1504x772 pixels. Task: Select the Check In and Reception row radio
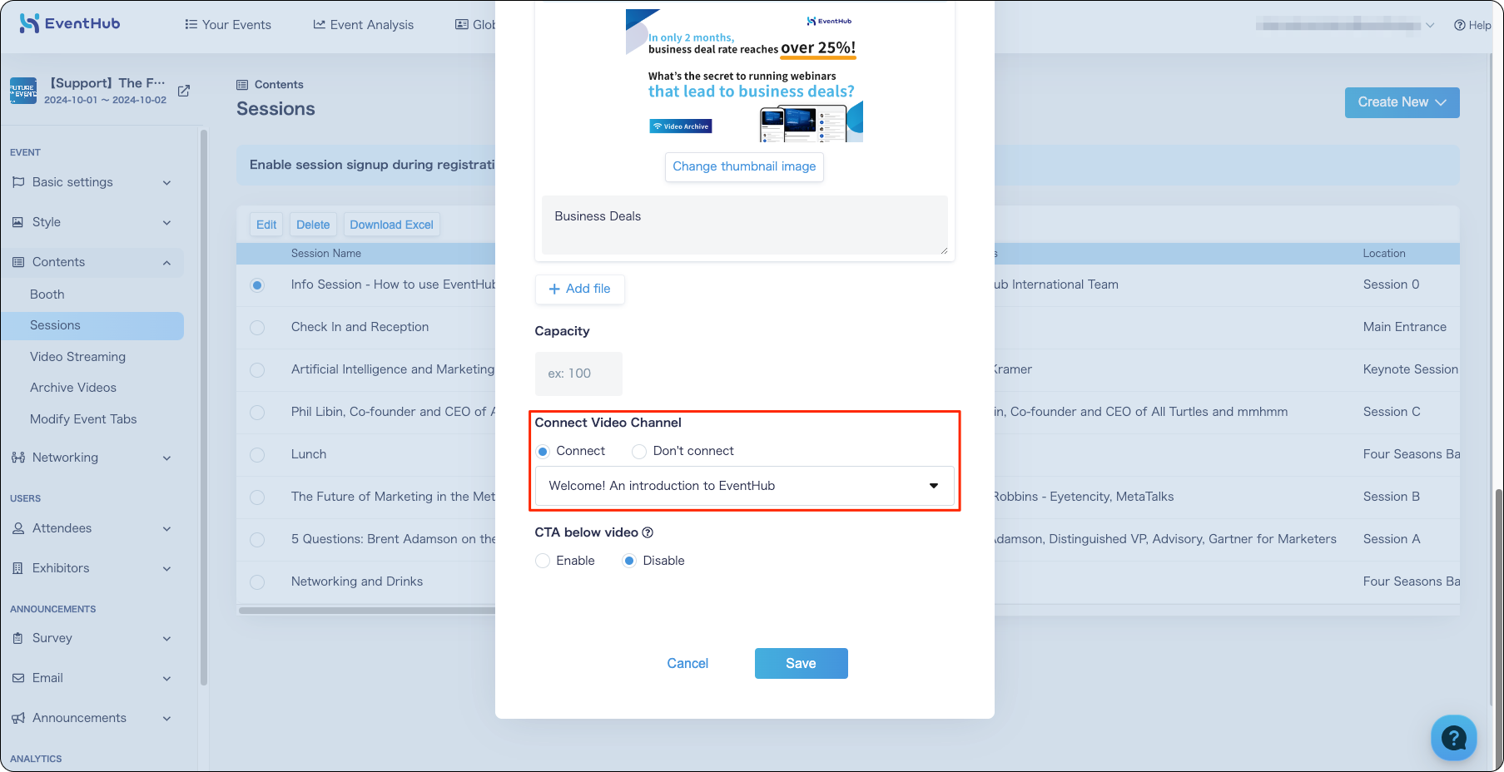coord(257,328)
